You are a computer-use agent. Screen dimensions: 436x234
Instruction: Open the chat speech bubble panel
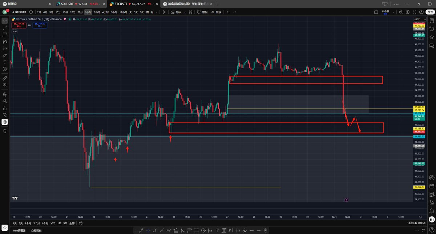(x=432, y=46)
